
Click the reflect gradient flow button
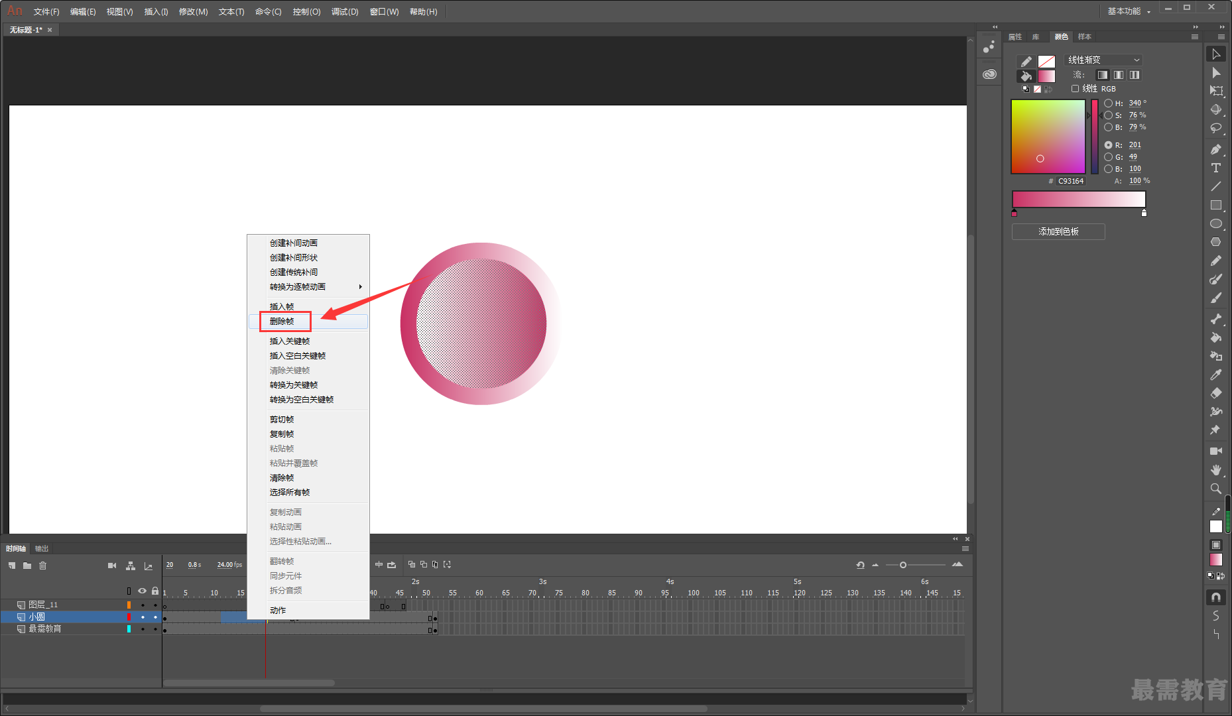[x=1119, y=75]
